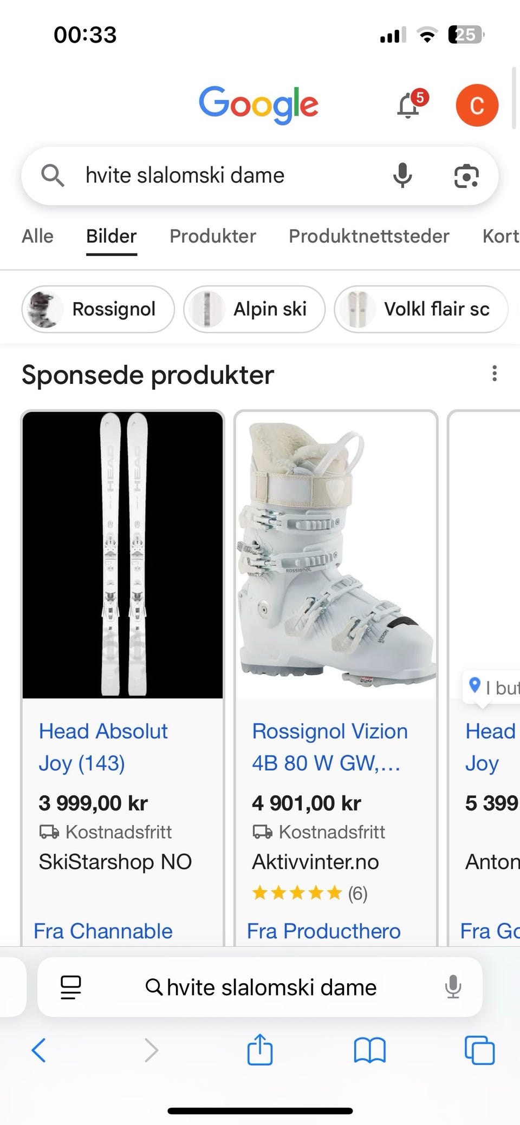This screenshot has height=1125, width=520.
Task: Tap the Rossignol ski boot product image
Action: pyautogui.click(x=336, y=555)
